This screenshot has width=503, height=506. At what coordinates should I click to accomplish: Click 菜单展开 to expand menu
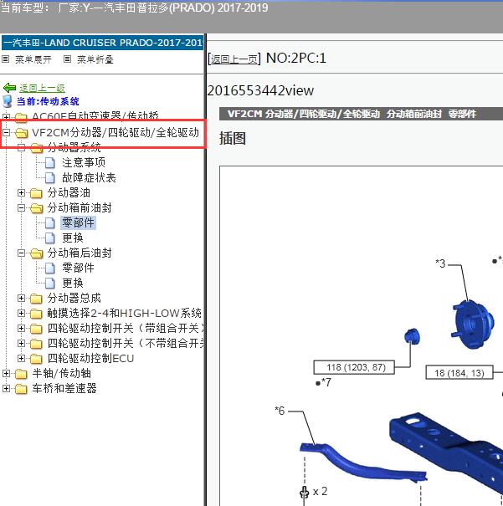33,59
